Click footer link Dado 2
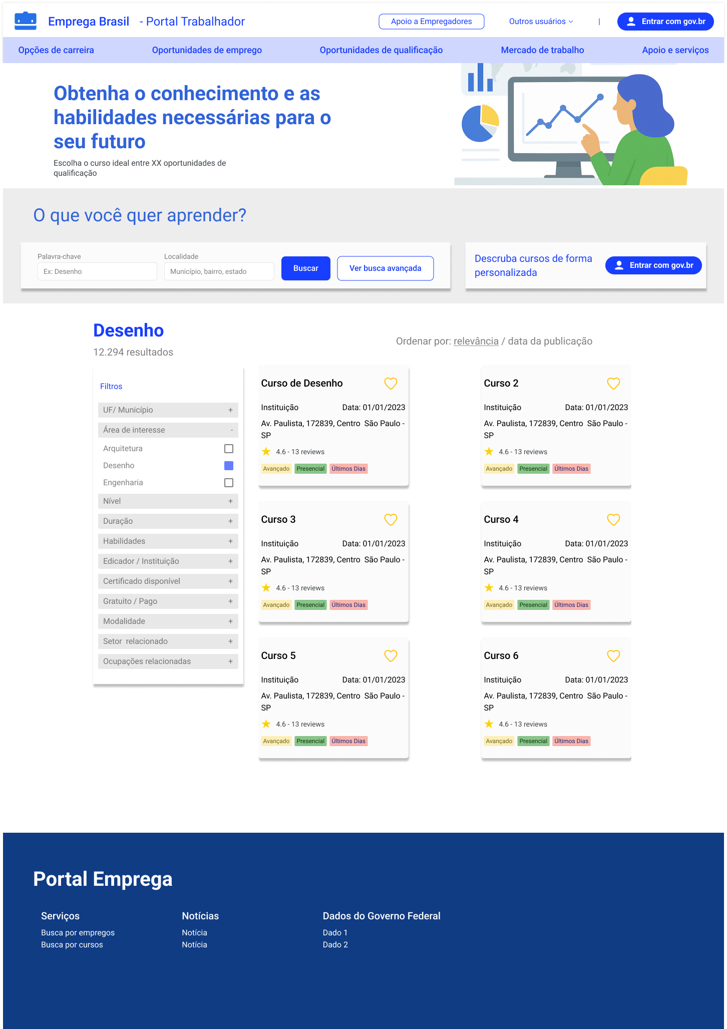This screenshot has width=727, height=1029. [x=335, y=945]
